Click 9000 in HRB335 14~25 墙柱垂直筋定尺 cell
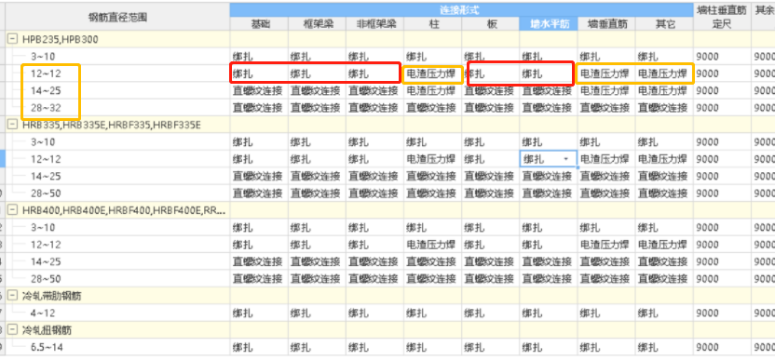 [707, 176]
